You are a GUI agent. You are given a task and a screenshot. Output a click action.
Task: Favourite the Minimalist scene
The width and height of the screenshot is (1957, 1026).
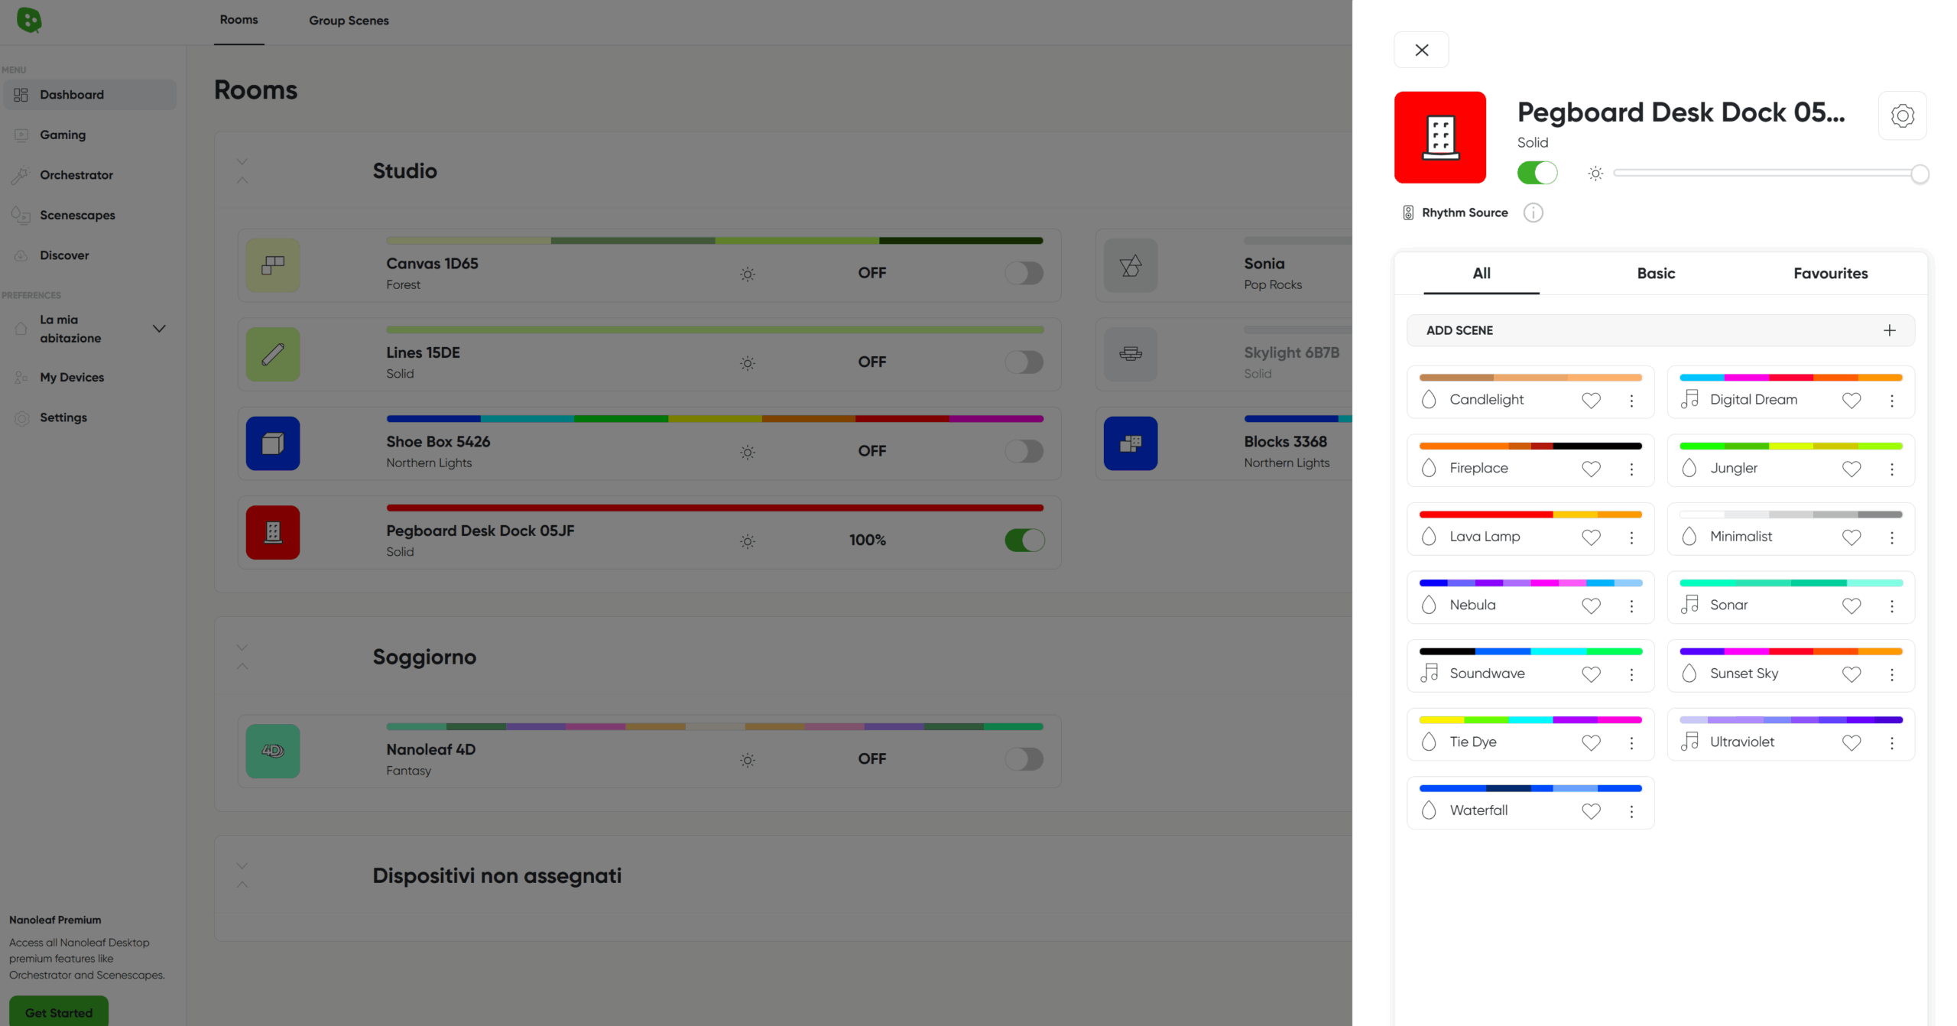click(1851, 537)
